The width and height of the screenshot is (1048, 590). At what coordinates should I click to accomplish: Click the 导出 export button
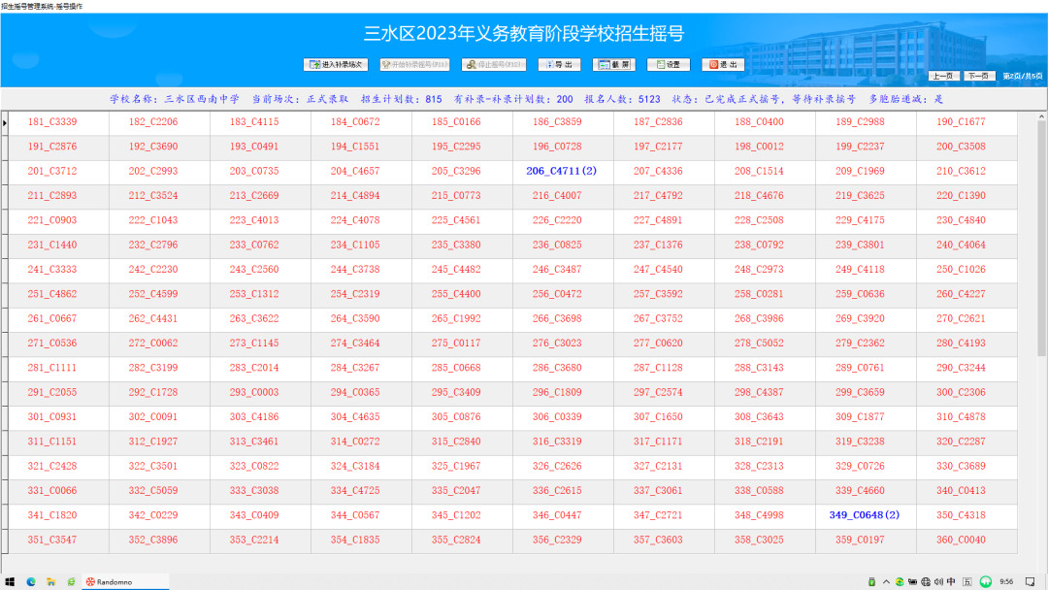[x=560, y=65]
